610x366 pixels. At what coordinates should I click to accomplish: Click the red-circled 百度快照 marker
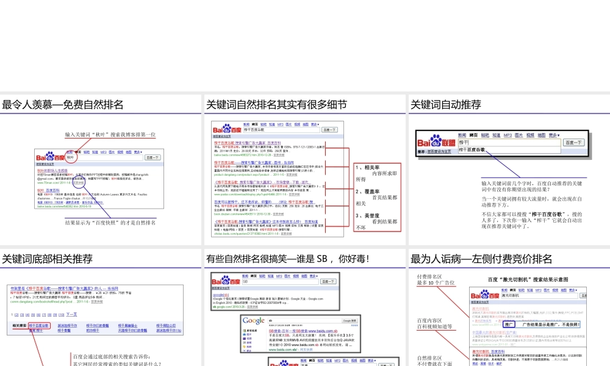80,182
